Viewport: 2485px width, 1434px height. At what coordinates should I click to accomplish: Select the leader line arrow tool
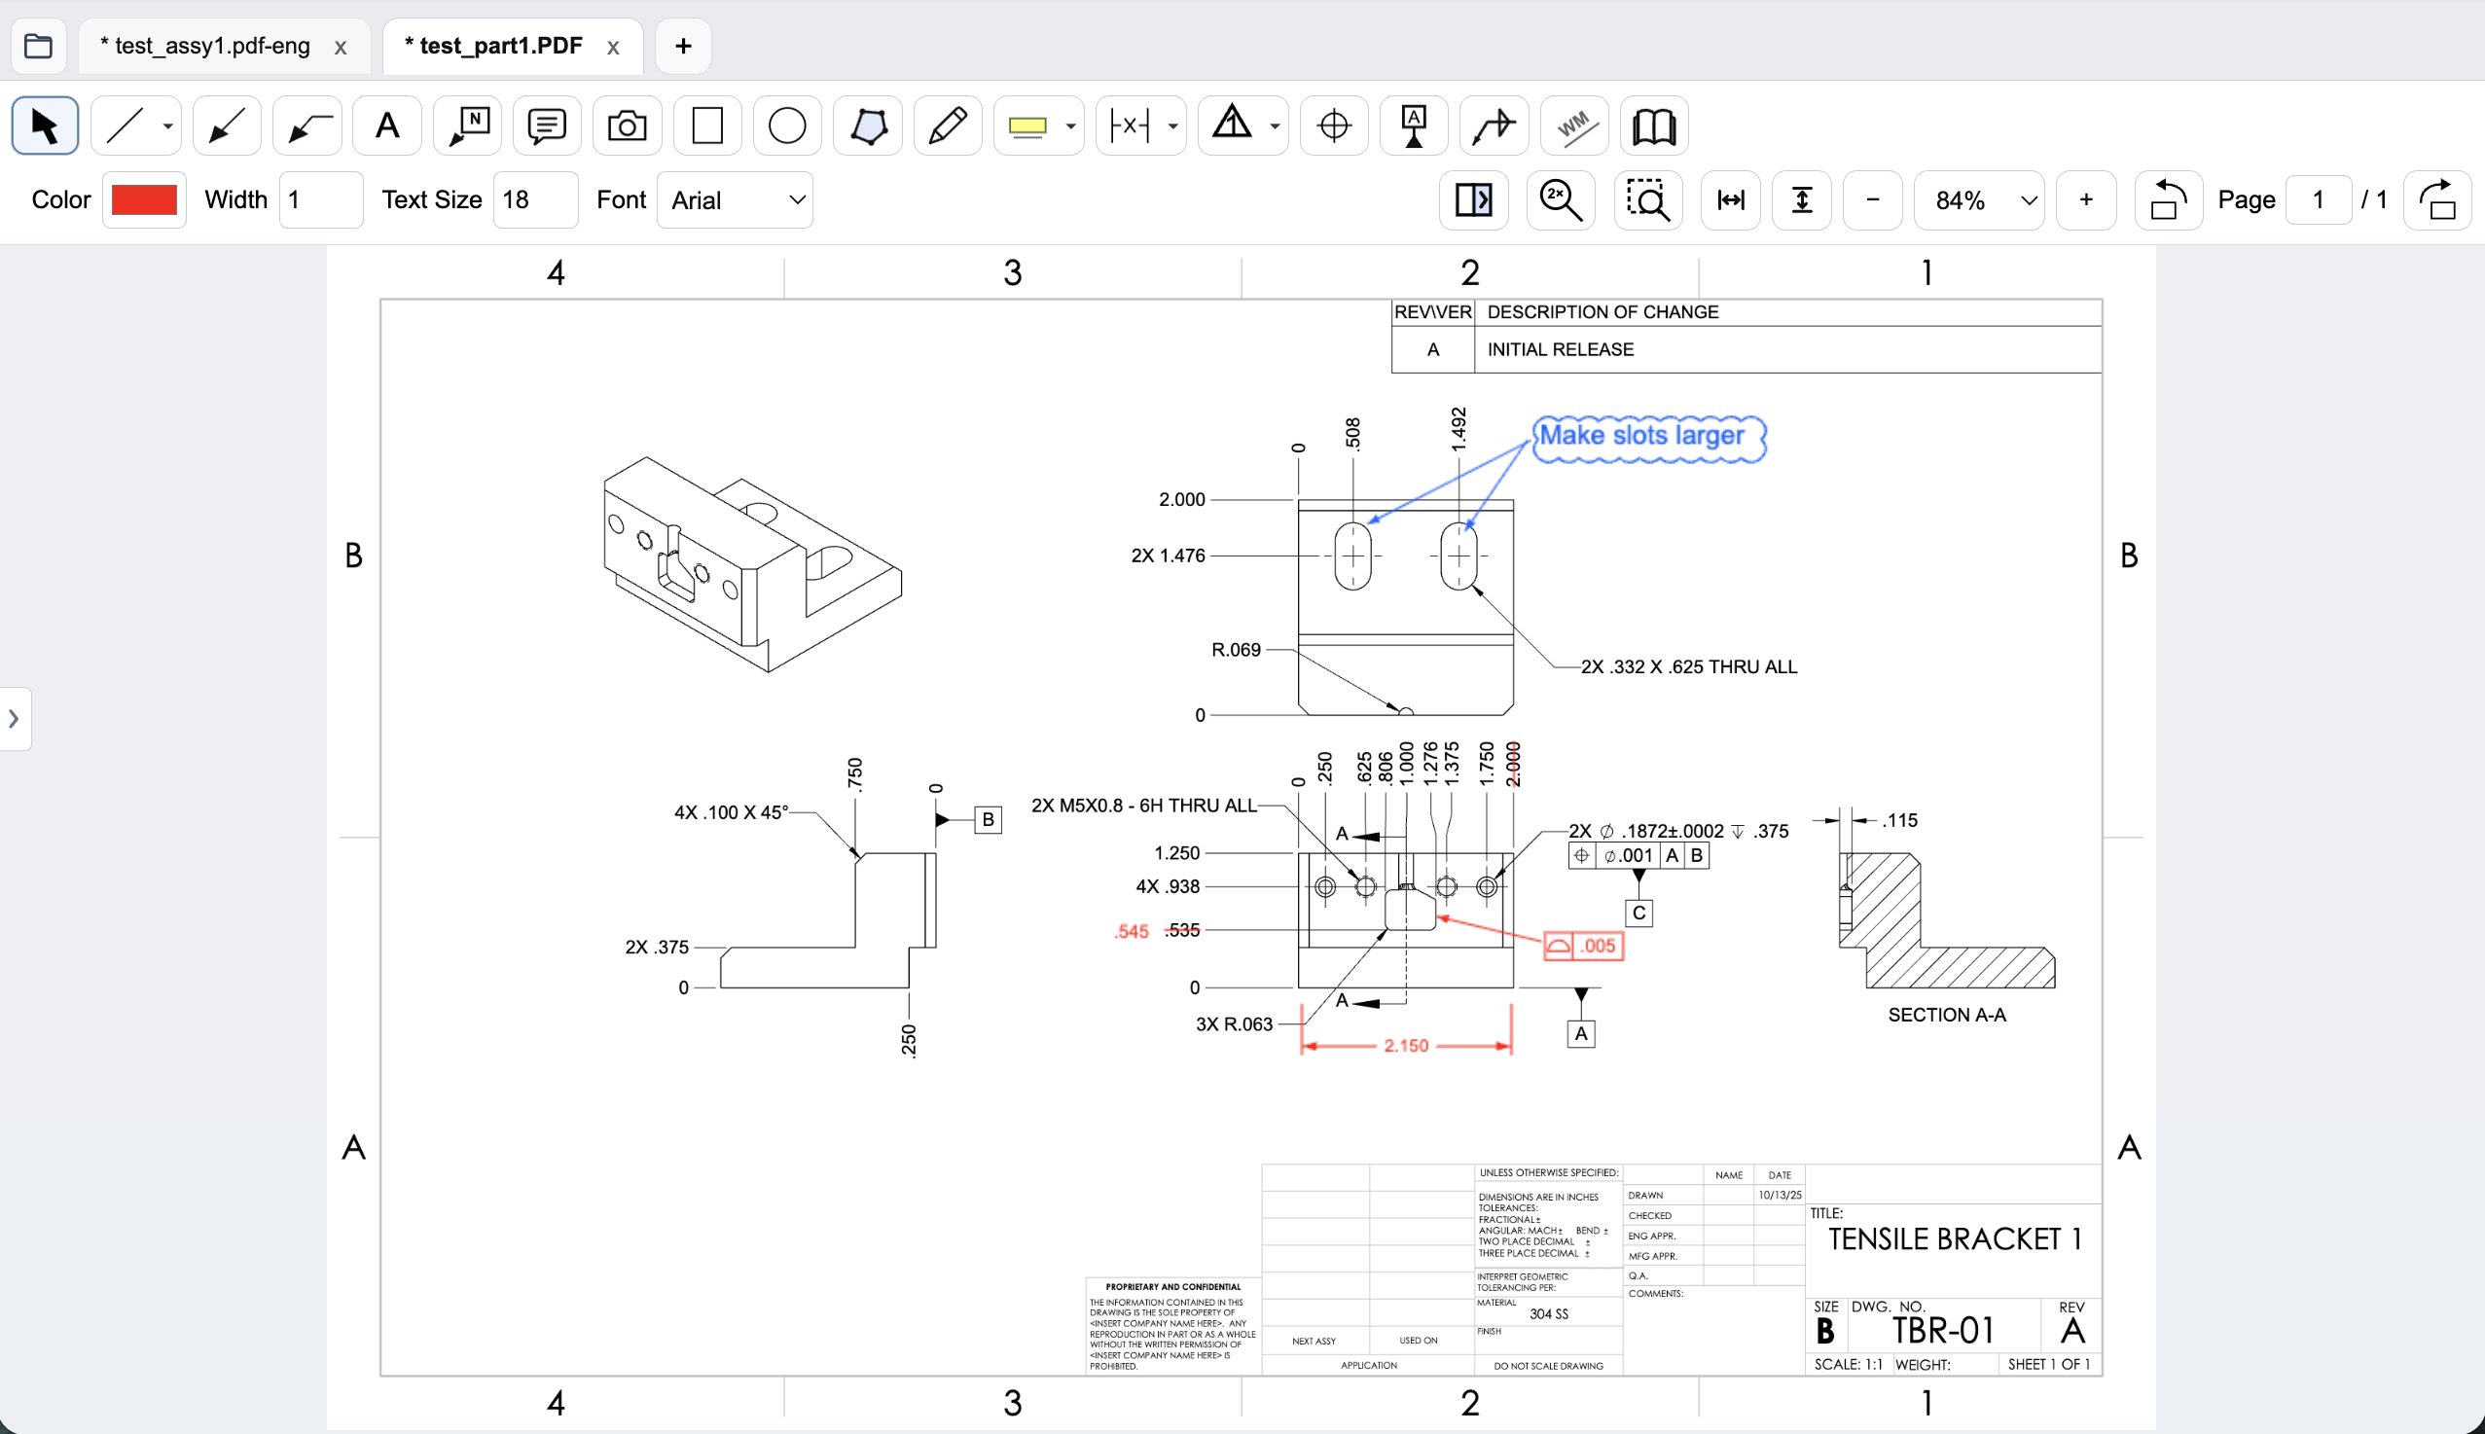(307, 125)
